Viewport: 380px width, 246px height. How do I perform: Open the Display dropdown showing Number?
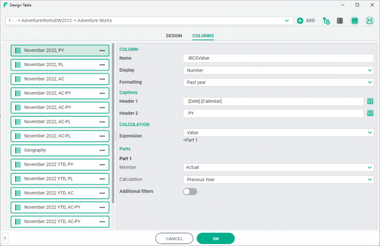pos(279,70)
